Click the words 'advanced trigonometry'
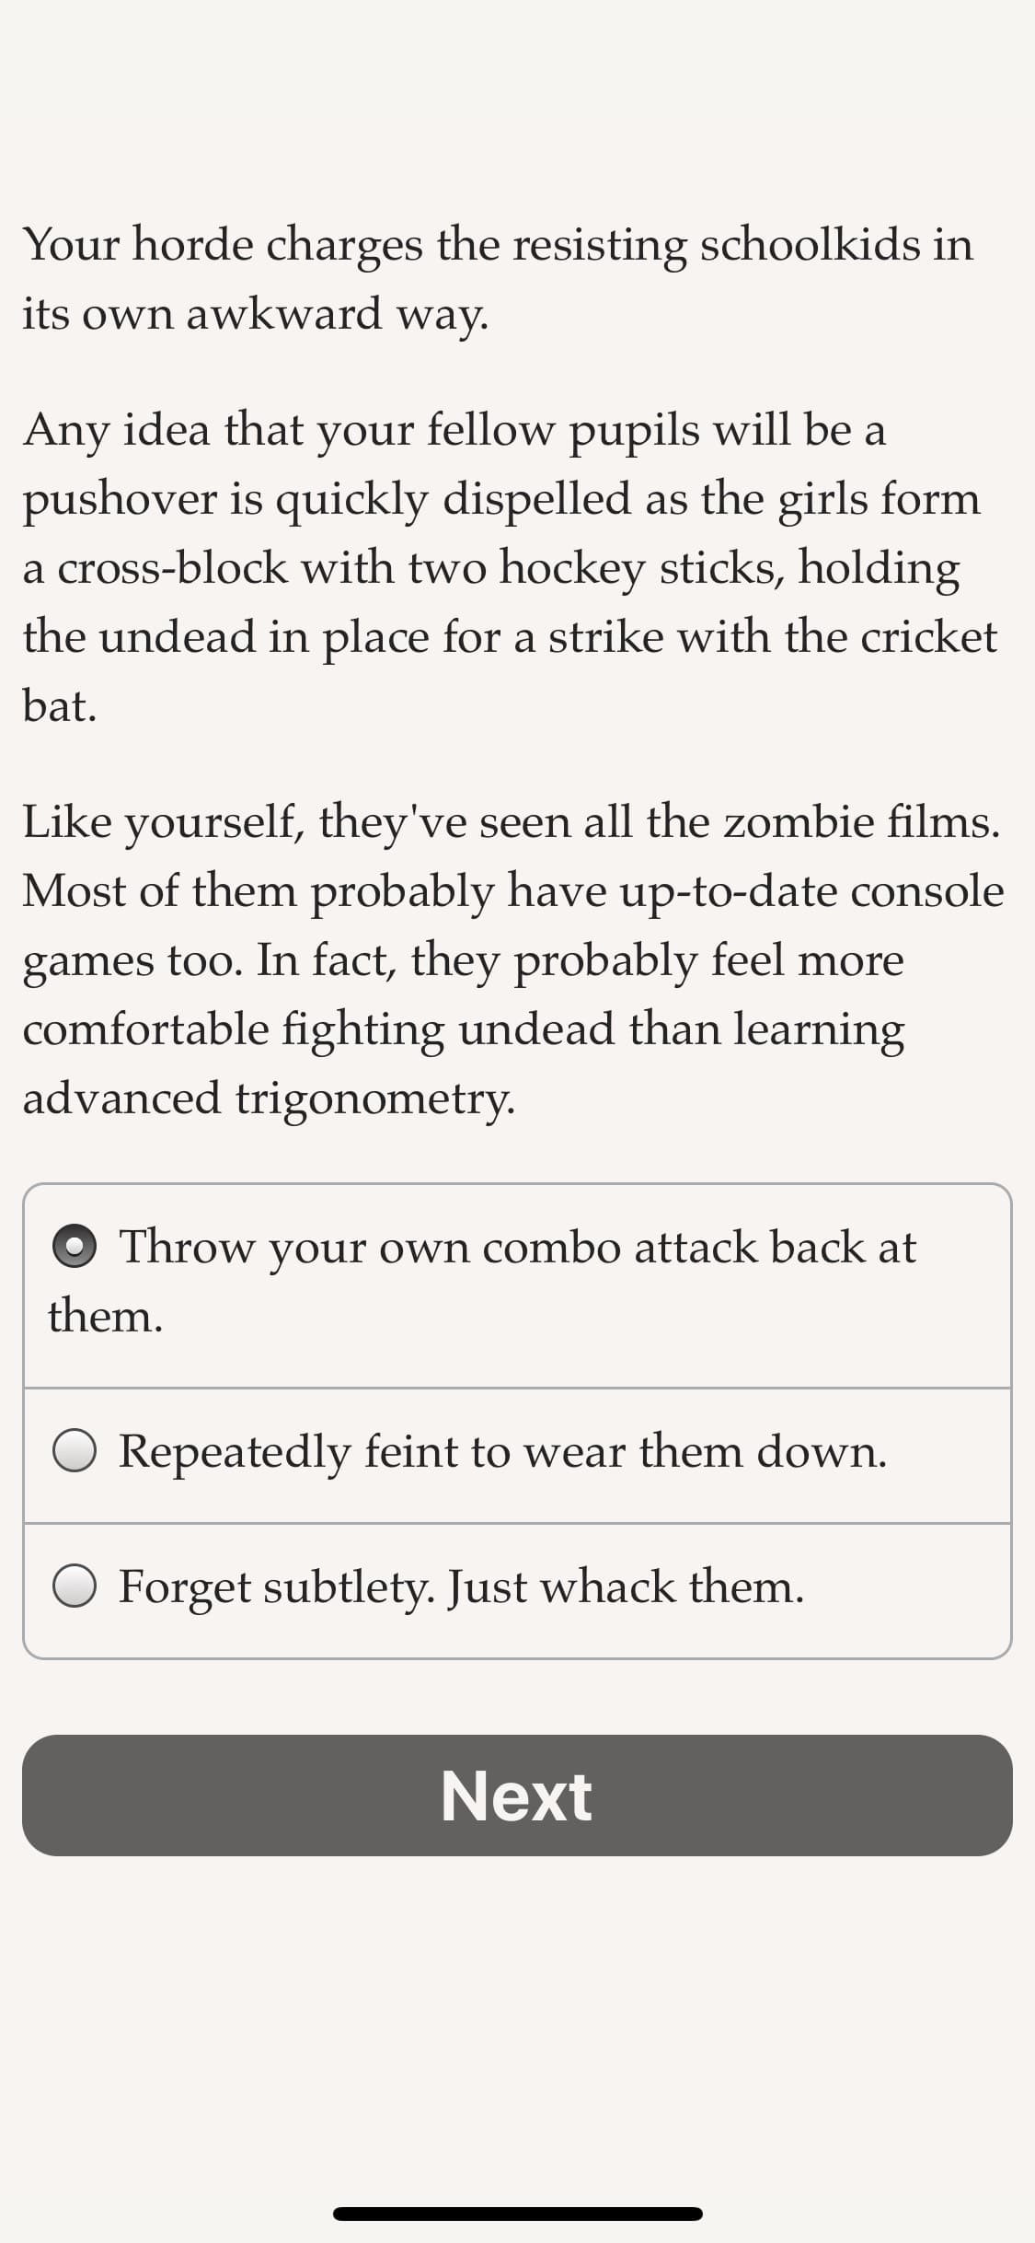Viewport: 1035px width, 2243px height. 267,1098
